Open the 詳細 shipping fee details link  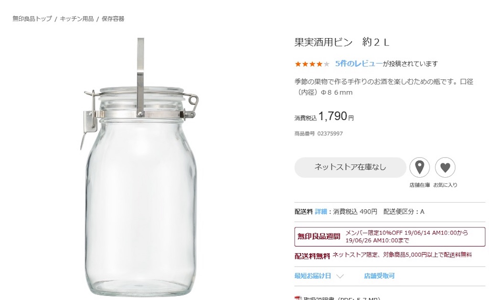click(321, 212)
